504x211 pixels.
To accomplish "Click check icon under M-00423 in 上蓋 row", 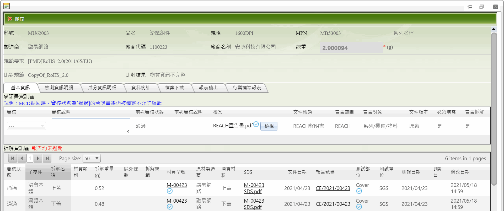I will pos(170,191).
